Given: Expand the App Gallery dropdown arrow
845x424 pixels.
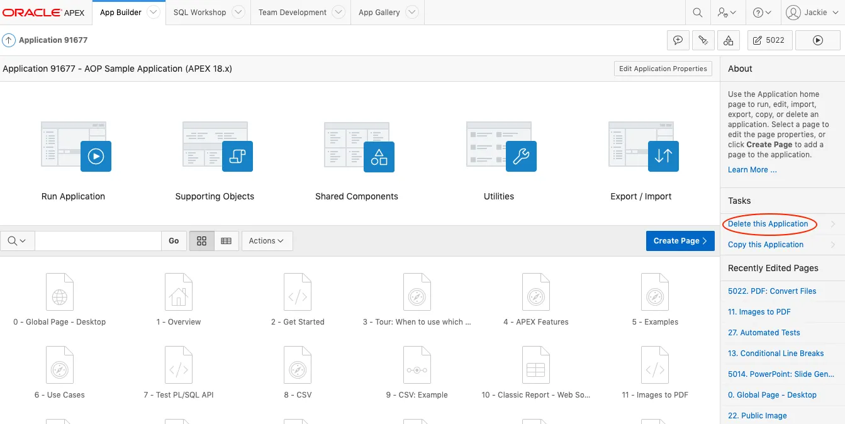Looking at the screenshot, I should (x=411, y=13).
